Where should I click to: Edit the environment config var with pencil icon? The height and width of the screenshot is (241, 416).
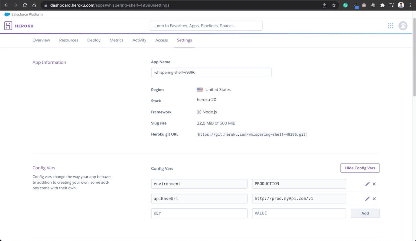coord(367,184)
